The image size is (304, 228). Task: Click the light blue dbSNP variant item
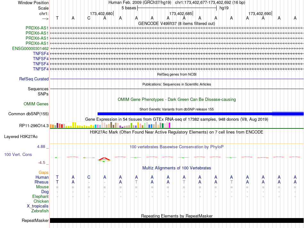(x=288, y=114)
